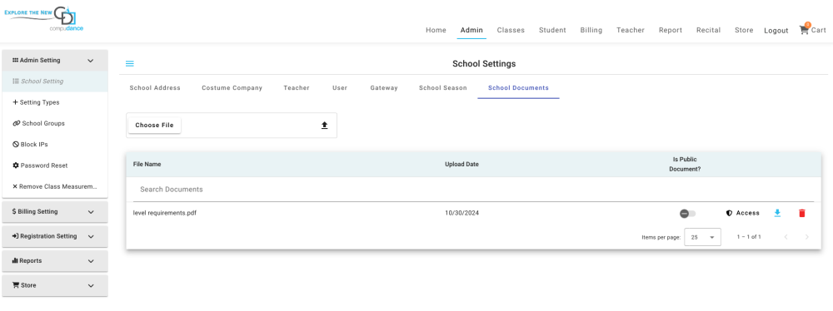Open Block IPs in sidebar
Viewport: 833px width, 311px height.
coord(55,145)
